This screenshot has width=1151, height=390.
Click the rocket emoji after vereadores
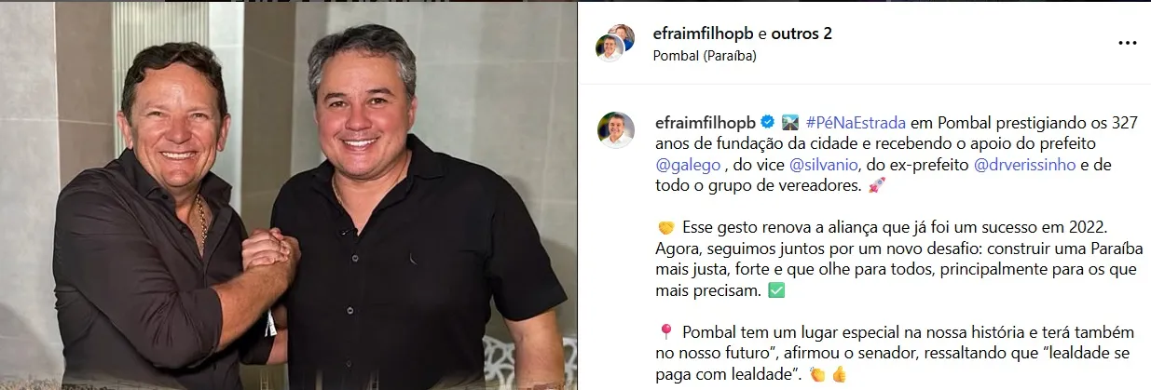(x=875, y=186)
